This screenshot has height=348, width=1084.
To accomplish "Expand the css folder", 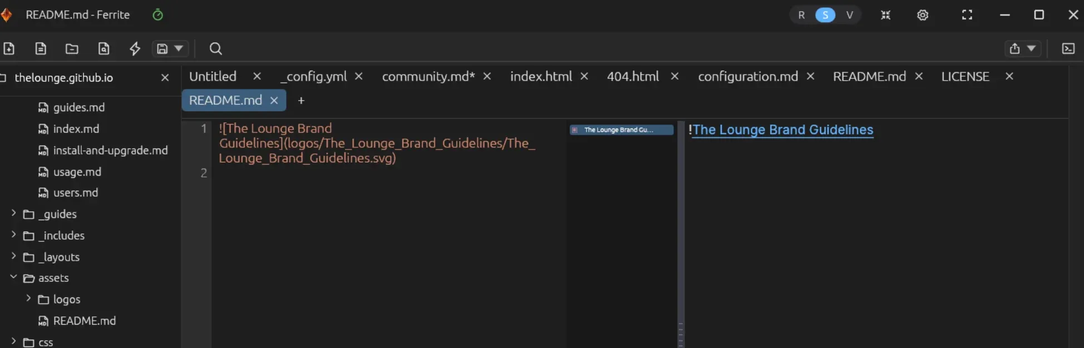I will pos(13,341).
